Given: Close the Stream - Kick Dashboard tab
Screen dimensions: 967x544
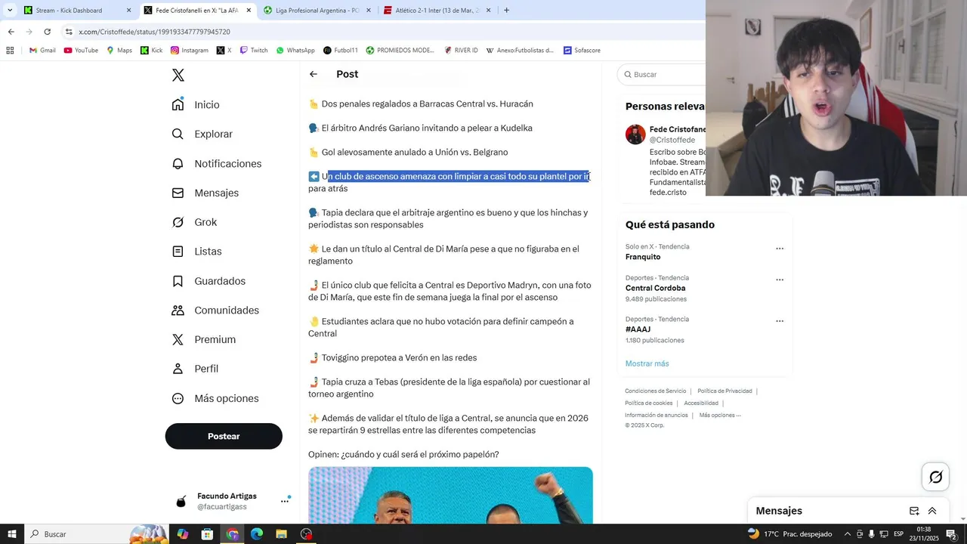Looking at the screenshot, I should coord(128,11).
